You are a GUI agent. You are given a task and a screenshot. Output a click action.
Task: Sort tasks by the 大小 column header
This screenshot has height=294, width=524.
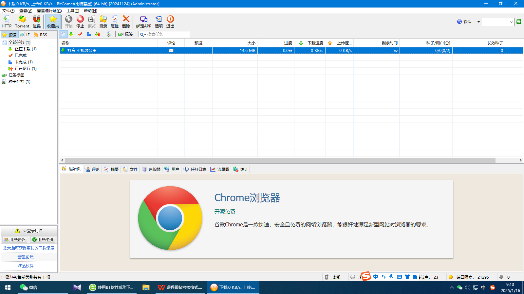(x=235, y=43)
